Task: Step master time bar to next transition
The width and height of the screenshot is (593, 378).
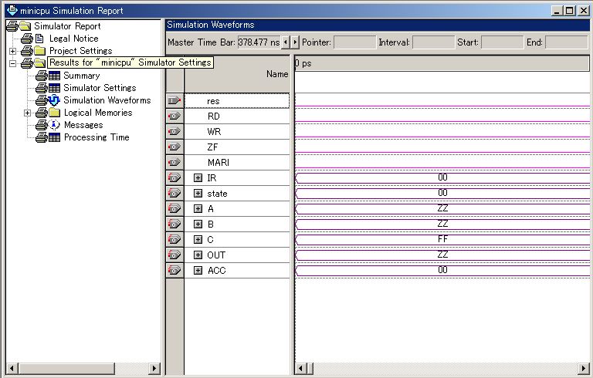Action: (295, 42)
